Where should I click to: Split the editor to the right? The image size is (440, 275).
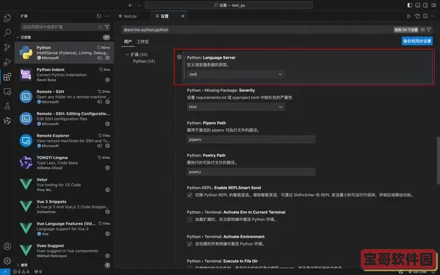(425, 16)
